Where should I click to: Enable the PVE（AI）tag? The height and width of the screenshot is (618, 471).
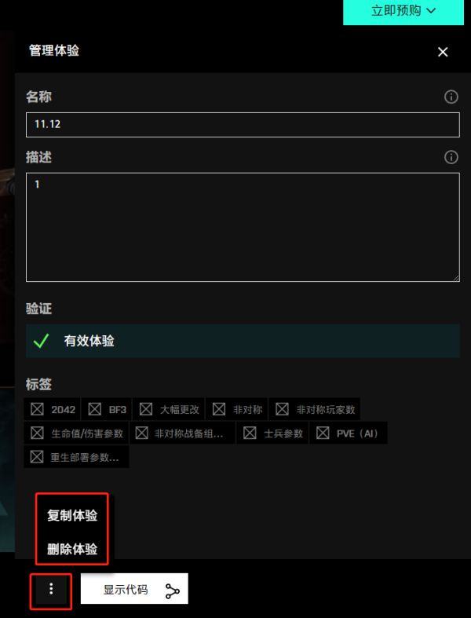(x=323, y=433)
